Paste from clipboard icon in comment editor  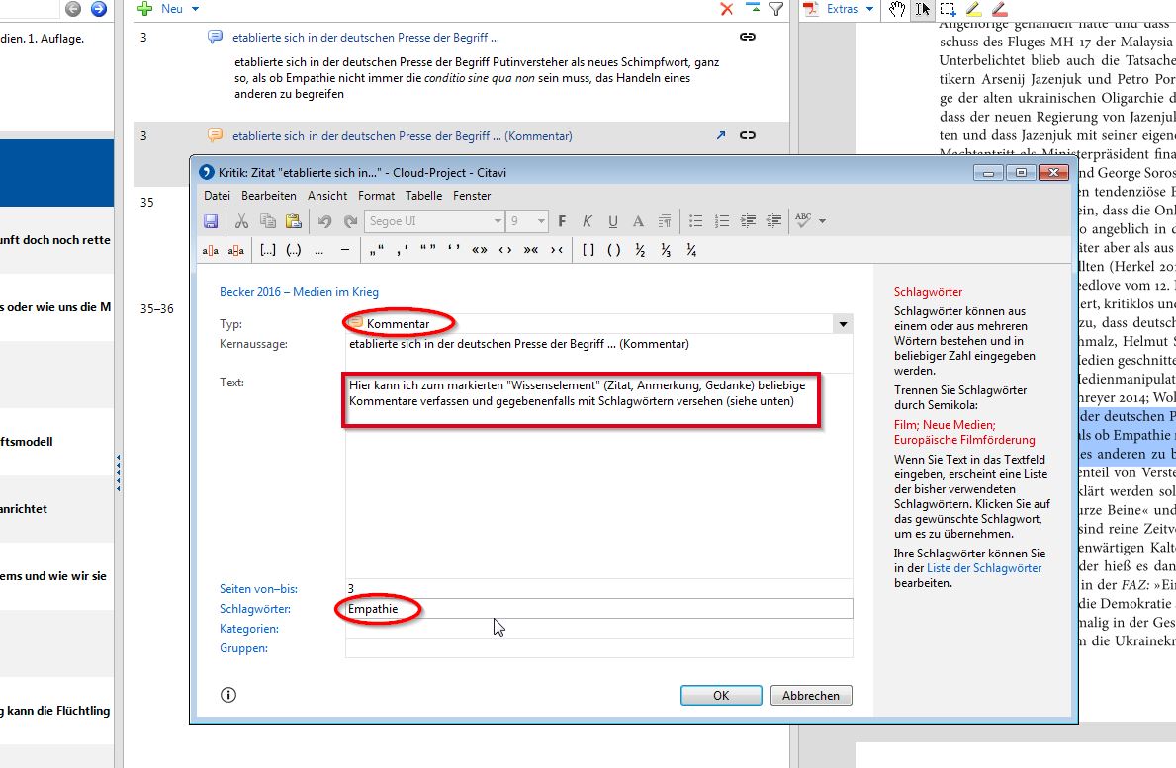point(293,221)
